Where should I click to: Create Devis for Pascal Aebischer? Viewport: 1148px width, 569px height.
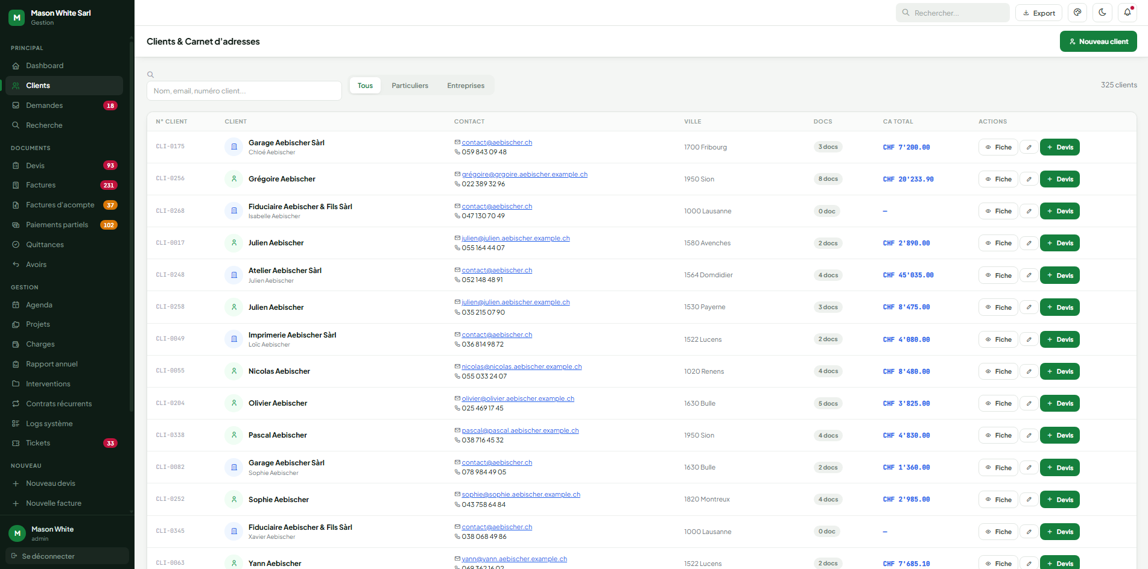pos(1060,435)
